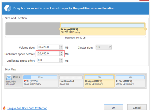Click the Disk 0 drive icon
151x110 pixels.
coord(9,77)
